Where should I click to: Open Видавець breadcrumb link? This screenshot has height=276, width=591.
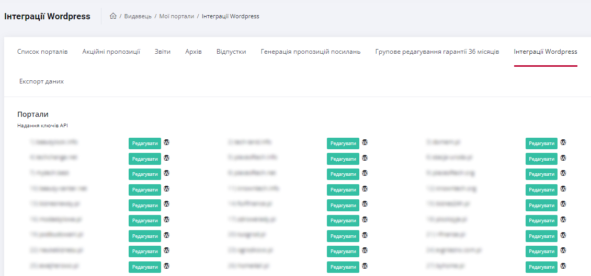pyautogui.click(x=138, y=16)
